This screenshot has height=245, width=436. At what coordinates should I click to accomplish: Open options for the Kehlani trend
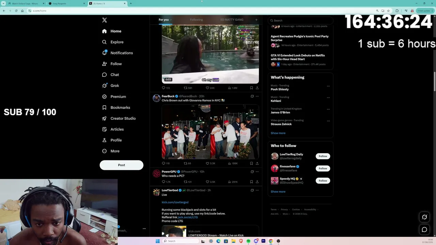click(328, 98)
